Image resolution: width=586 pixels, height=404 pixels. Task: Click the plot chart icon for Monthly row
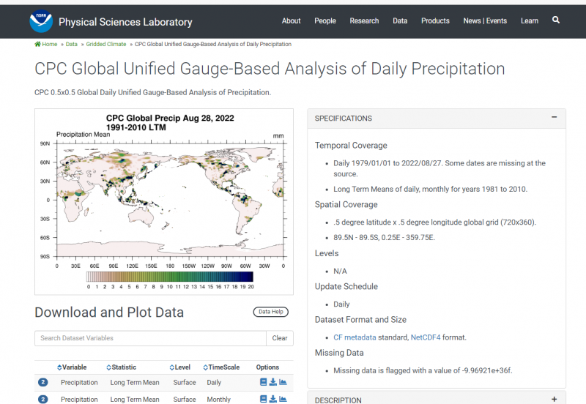(x=283, y=399)
